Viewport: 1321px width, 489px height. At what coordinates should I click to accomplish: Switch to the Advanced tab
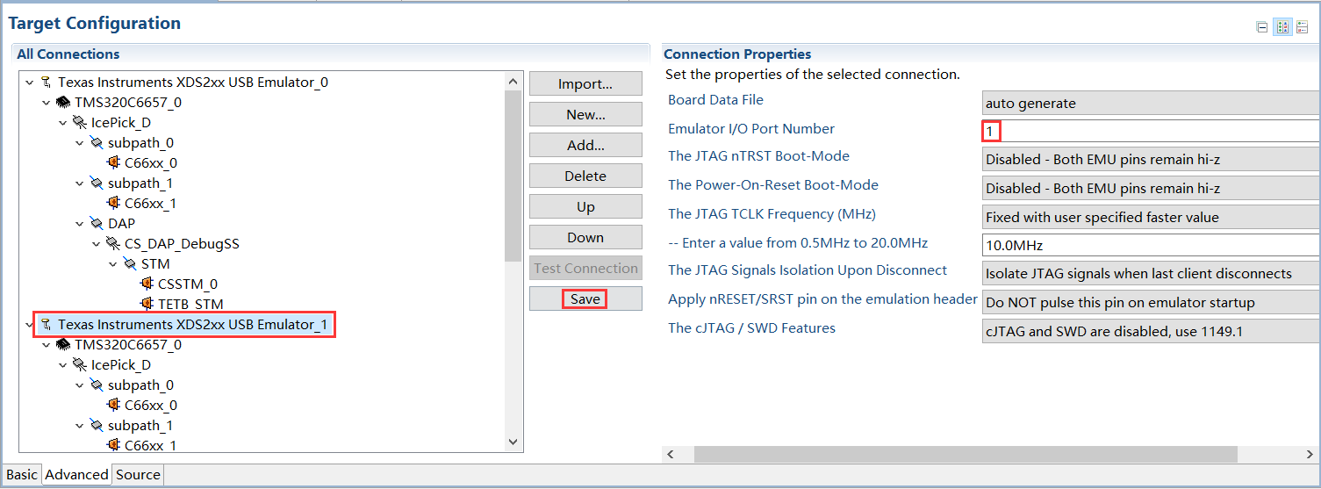pyautogui.click(x=77, y=475)
